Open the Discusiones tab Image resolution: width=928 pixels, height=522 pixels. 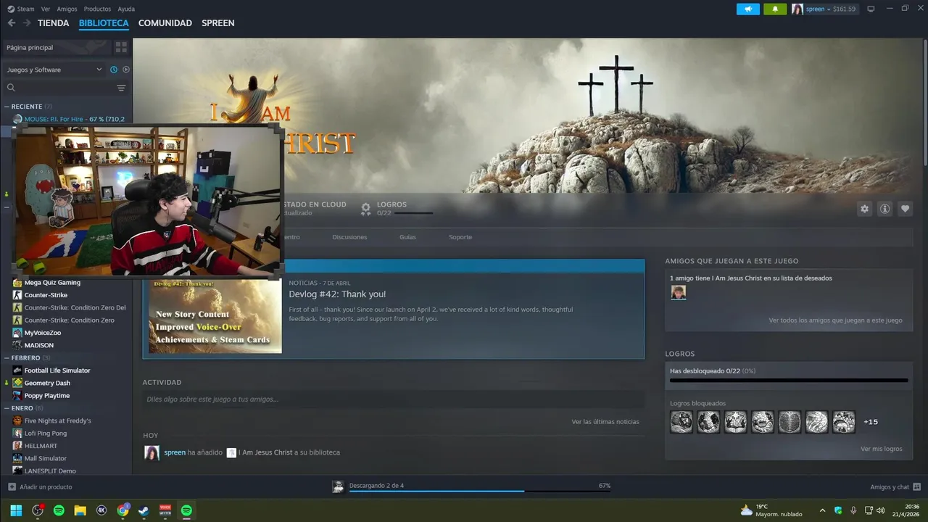(349, 237)
